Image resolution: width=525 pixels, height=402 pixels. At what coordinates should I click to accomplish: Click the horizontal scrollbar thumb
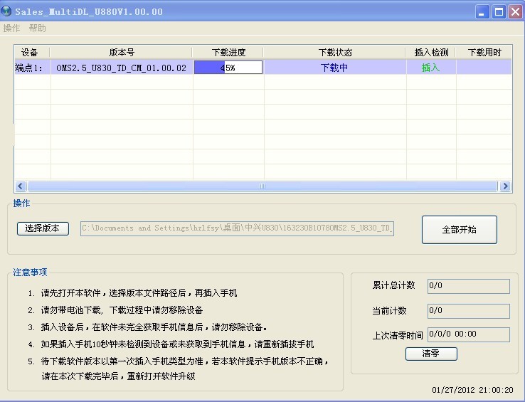pyautogui.click(x=262, y=186)
